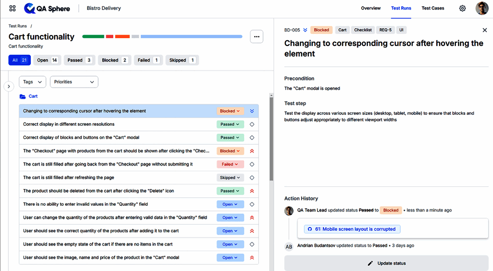493x271 pixels.
Task: Open the three-dot run options menu
Action: (256, 37)
